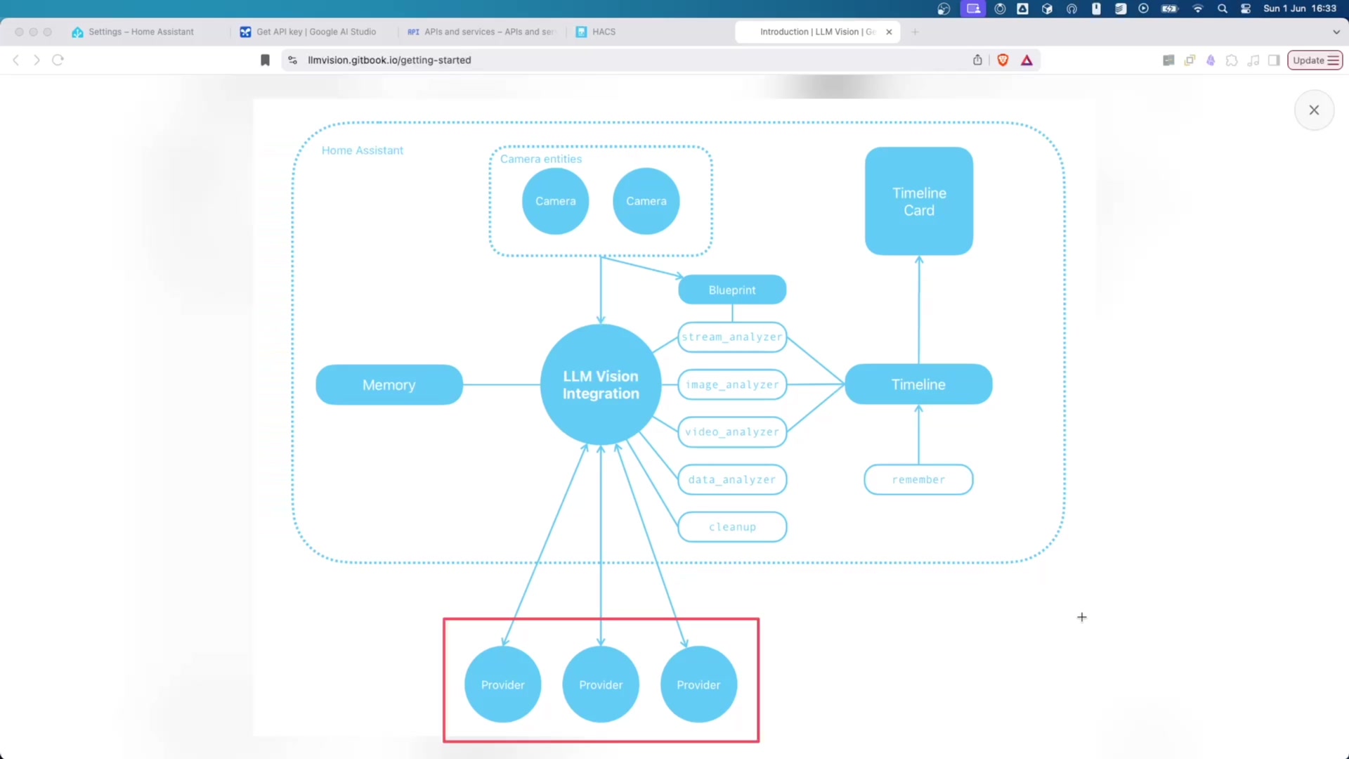Open the music note playlist icon
The height and width of the screenshot is (759, 1349).
coord(1253,60)
